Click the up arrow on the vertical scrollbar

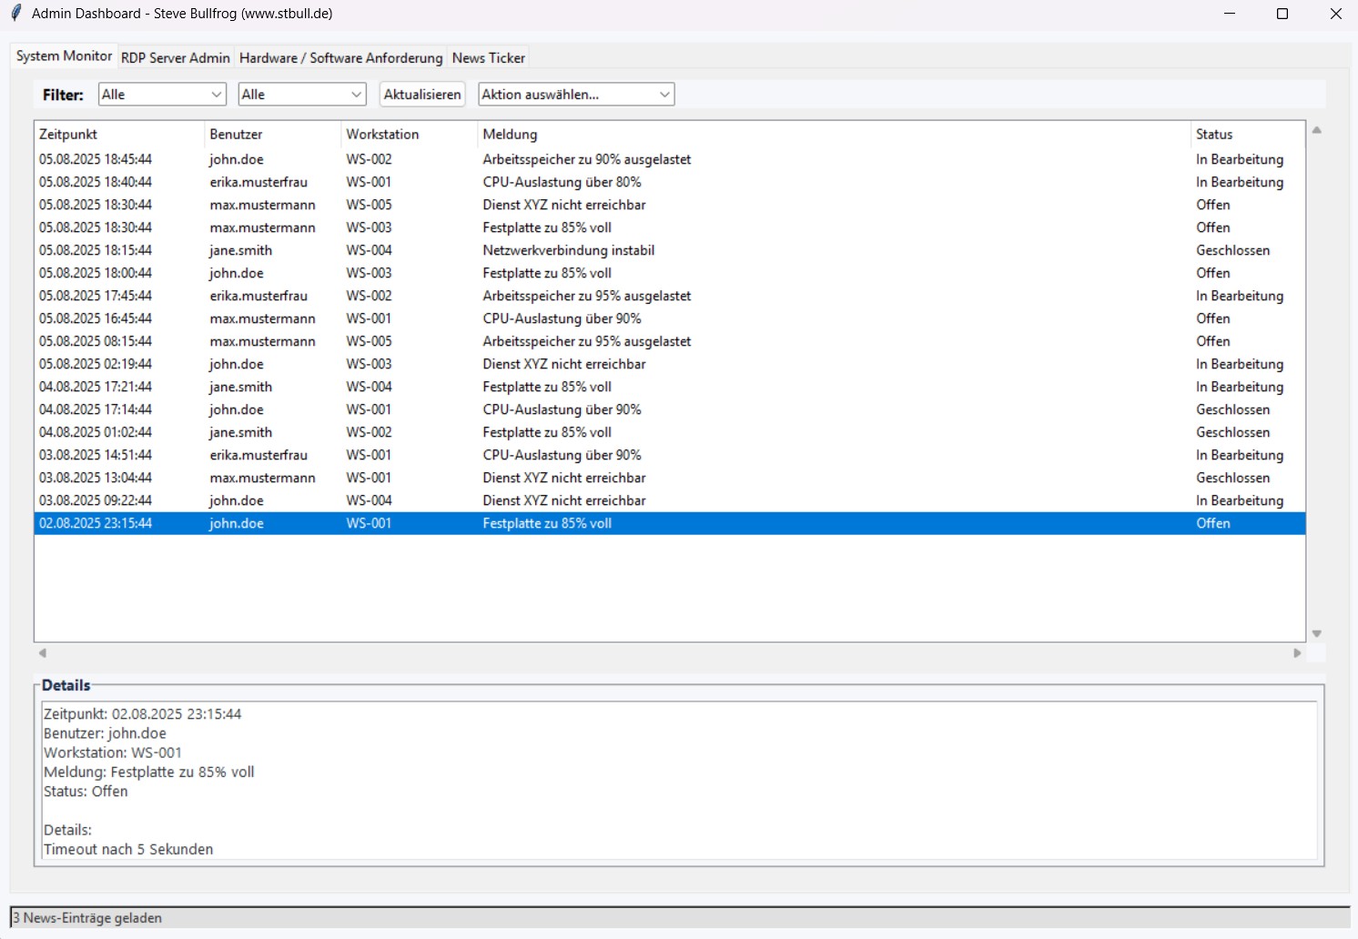(1316, 130)
